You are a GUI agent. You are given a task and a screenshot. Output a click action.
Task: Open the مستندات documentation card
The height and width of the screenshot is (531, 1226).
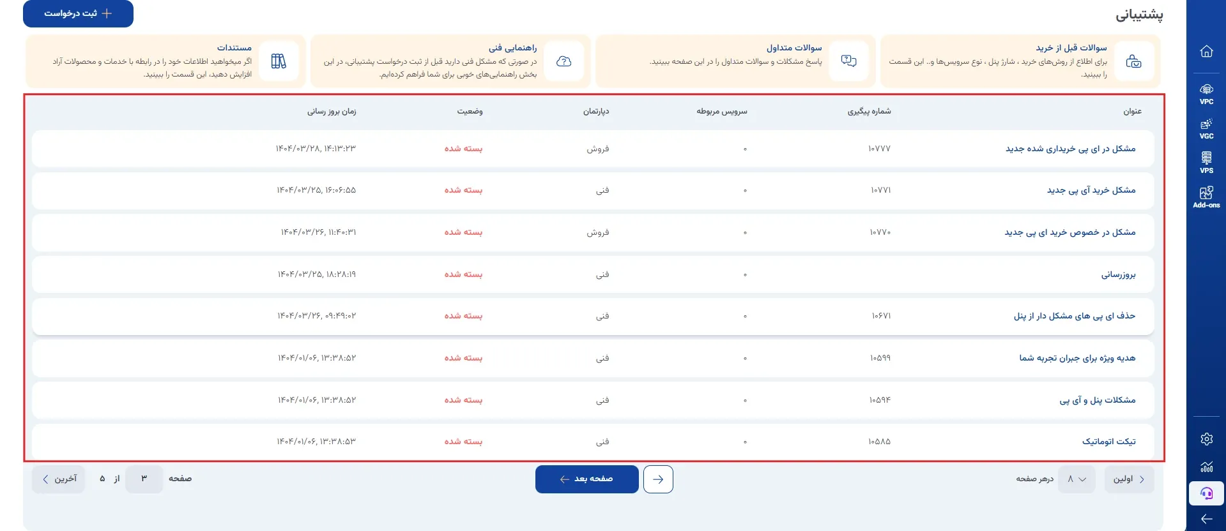[165, 61]
